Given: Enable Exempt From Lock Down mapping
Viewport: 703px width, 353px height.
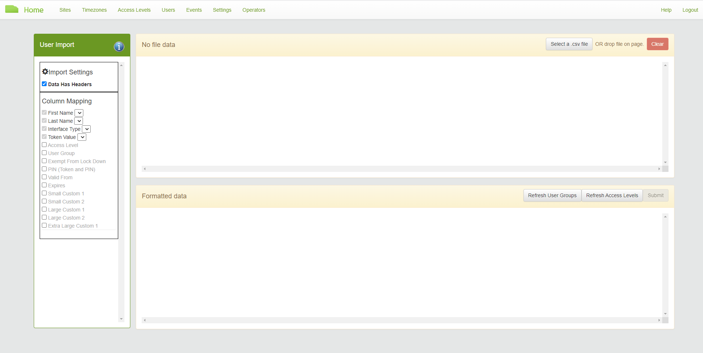Looking at the screenshot, I should pyautogui.click(x=44, y=161).
